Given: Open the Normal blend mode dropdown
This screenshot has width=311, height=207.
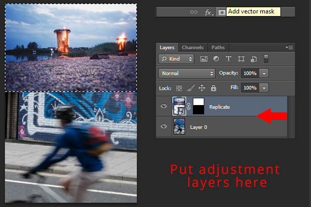Looking at the screenshot, I should [x=187, y=73].
